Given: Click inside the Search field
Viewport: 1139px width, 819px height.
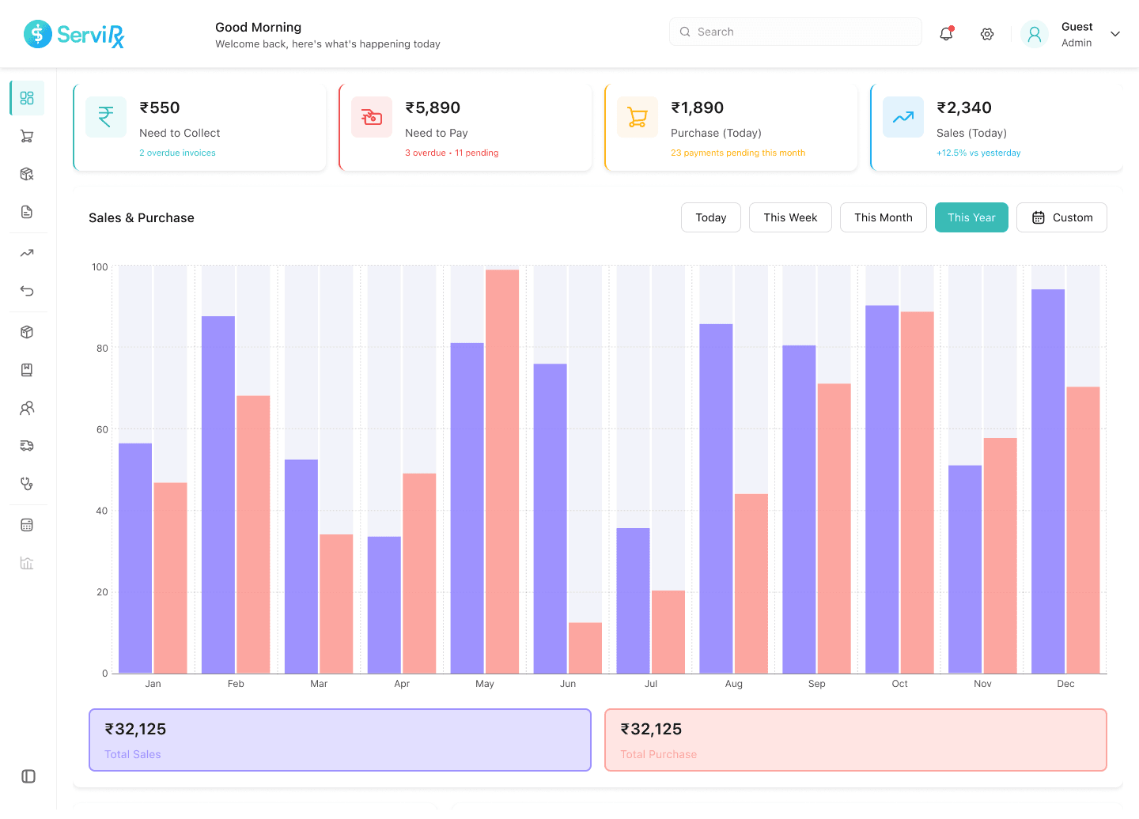Looking at the screenshot, I should pyautogui.click(x=795, y=32).
